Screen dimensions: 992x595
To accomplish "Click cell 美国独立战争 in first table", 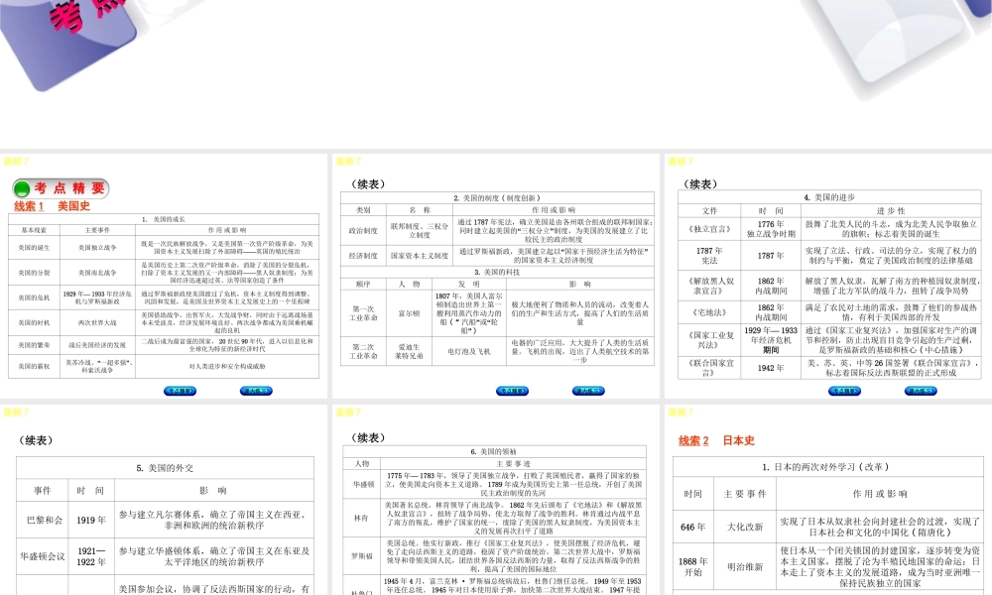I will pyautogui.click(x=97, y=248).
